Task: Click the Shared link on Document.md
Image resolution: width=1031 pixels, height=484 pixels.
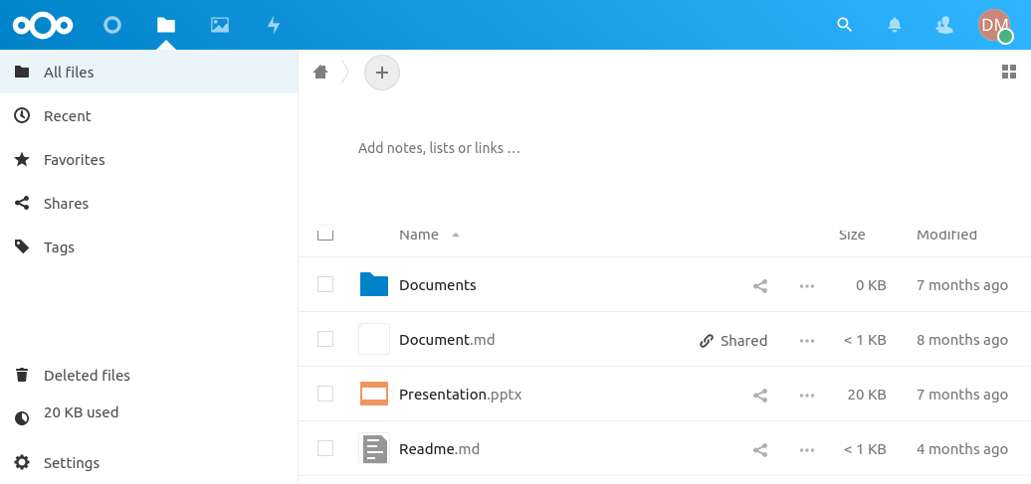Action: [733, 340]
